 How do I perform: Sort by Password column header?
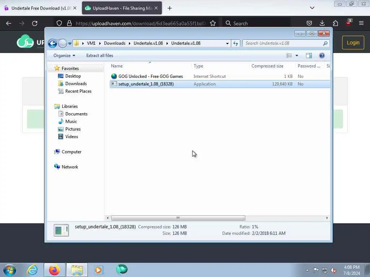pyautogui.click(x=309, y=66)
